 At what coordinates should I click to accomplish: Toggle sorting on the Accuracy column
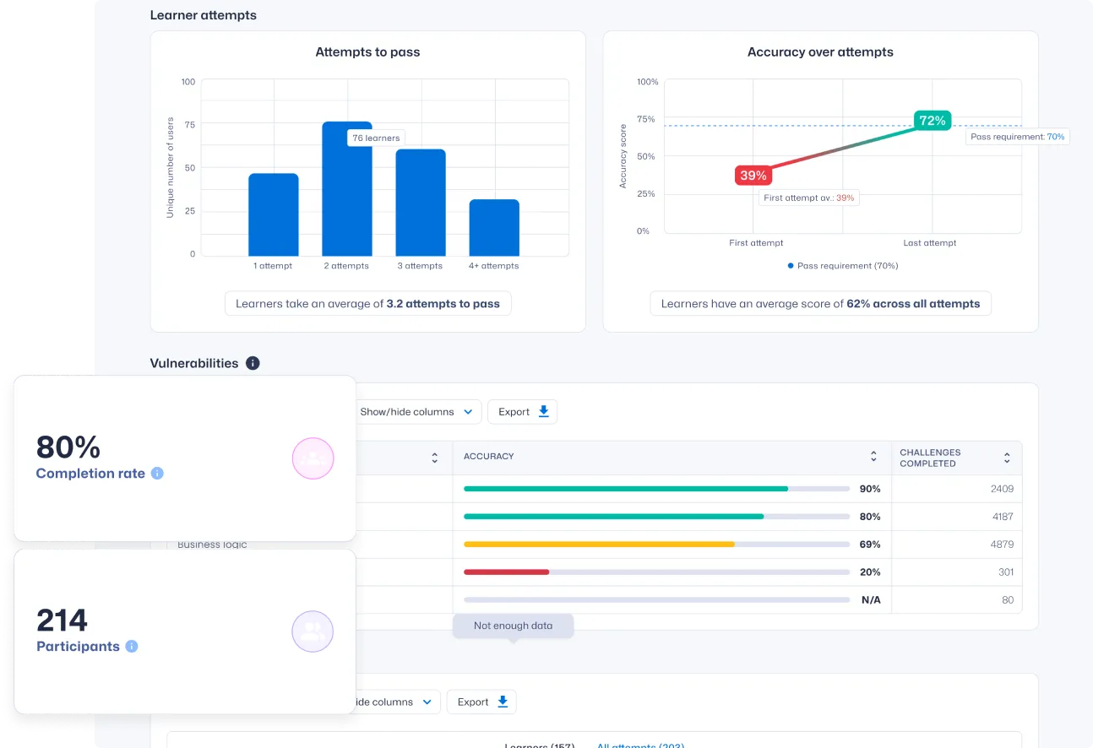(873, 457)
